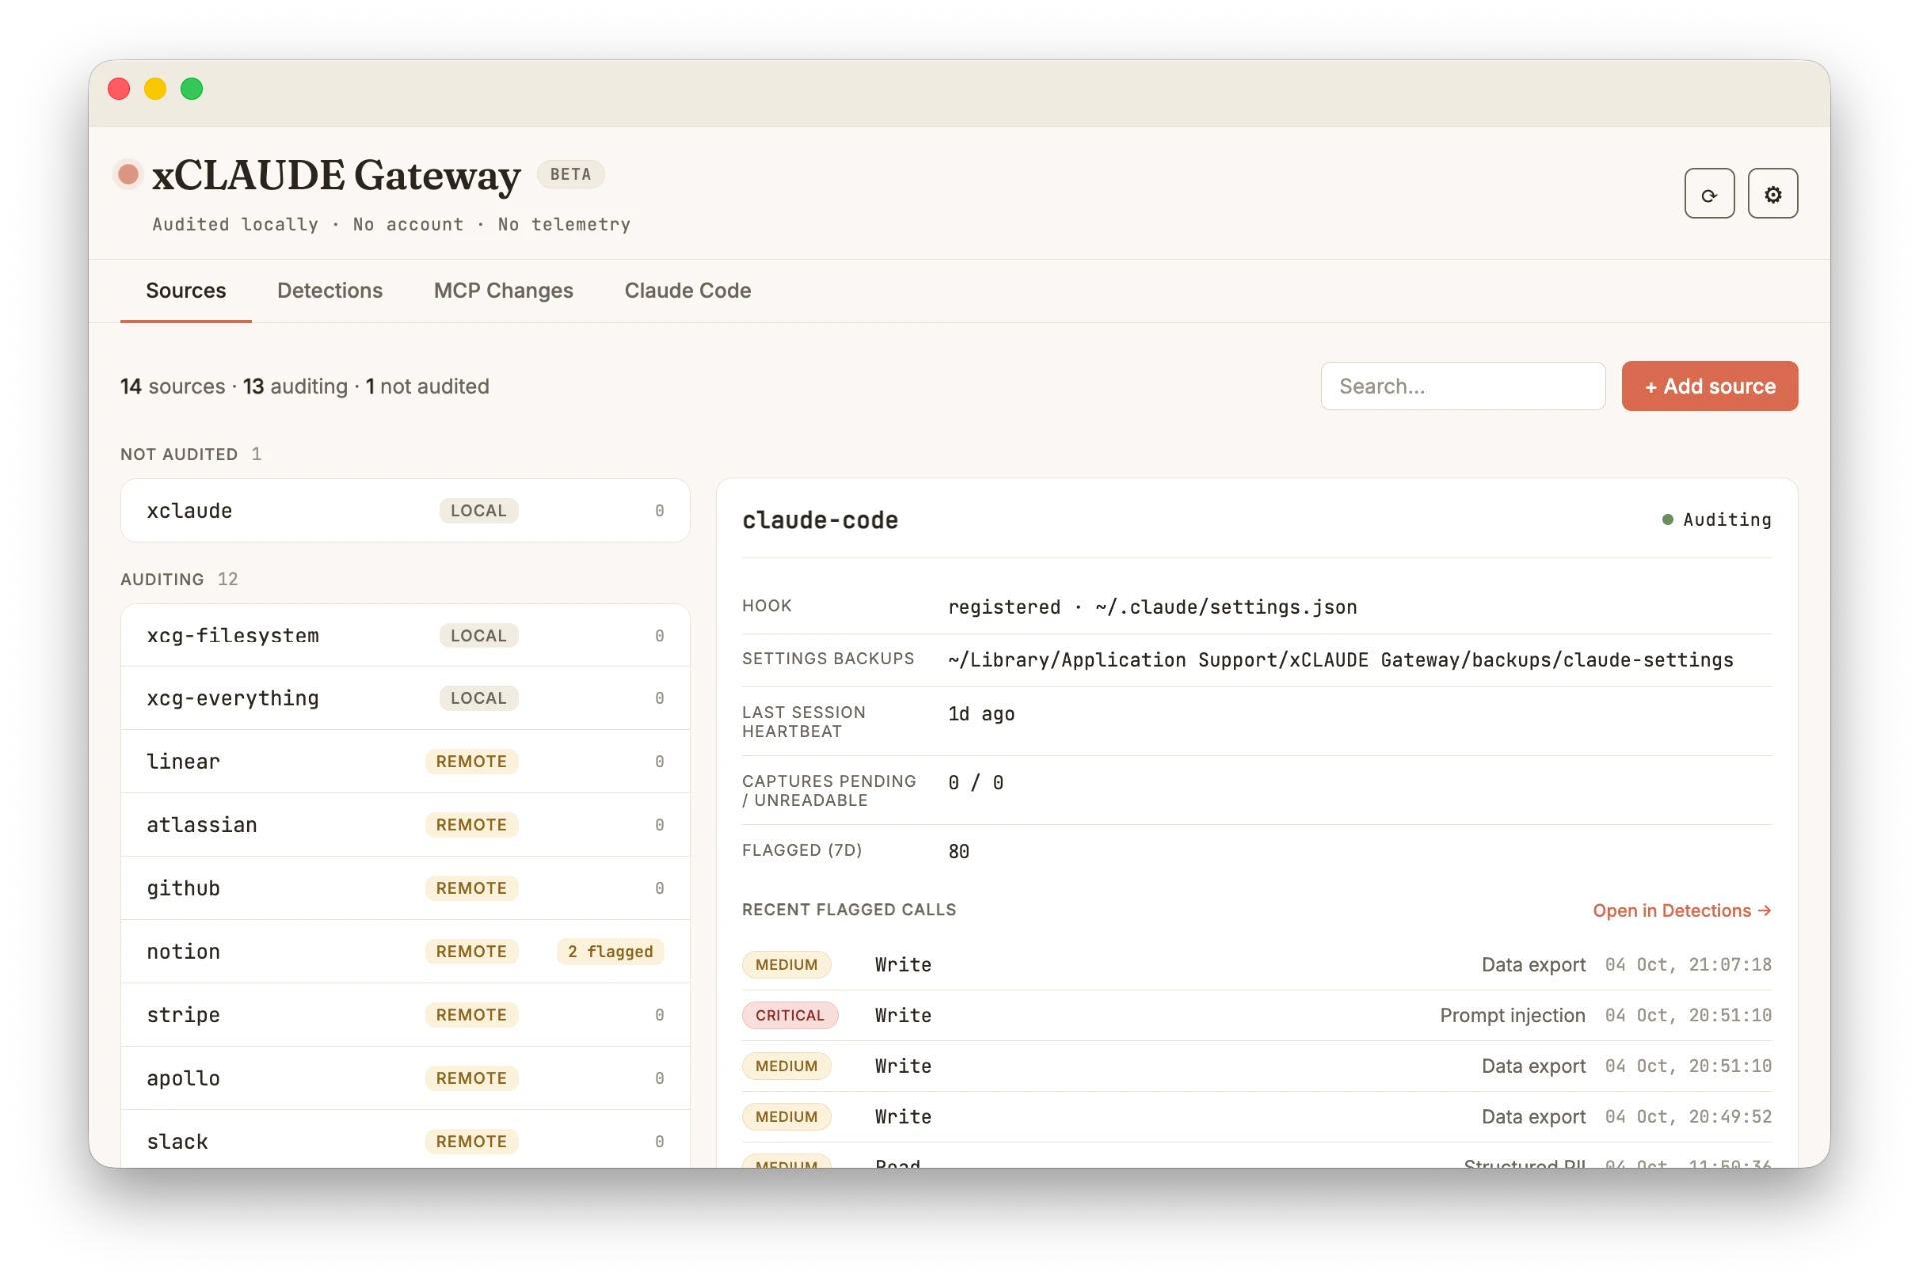The height and width of the screenshot is (1285, 1919).
Task: Click the '14 sources' summary text
Action: (x=172, y=386)
